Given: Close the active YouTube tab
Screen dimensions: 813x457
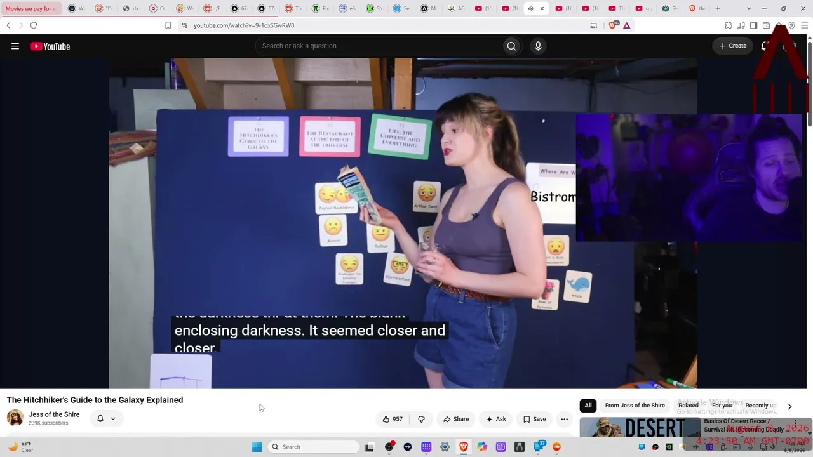Looking at the screenshot, I should tap(542, 8).
